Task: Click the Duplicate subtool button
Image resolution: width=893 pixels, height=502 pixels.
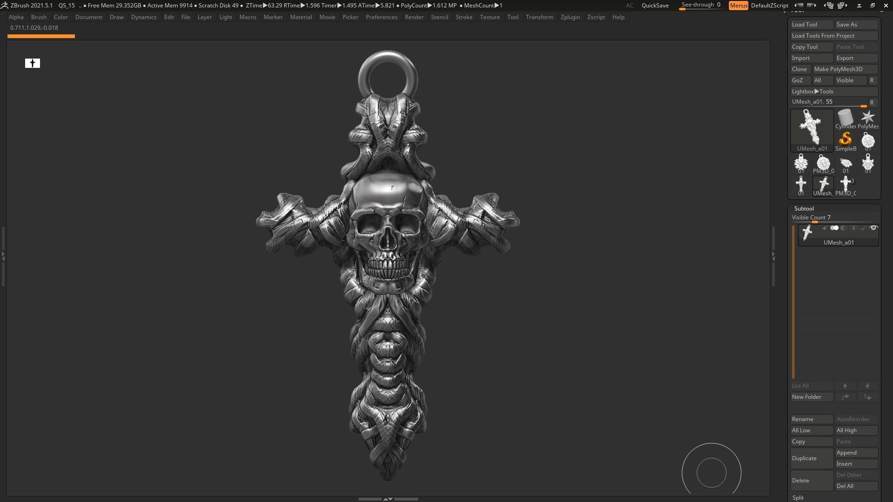Action: point(812,458)
